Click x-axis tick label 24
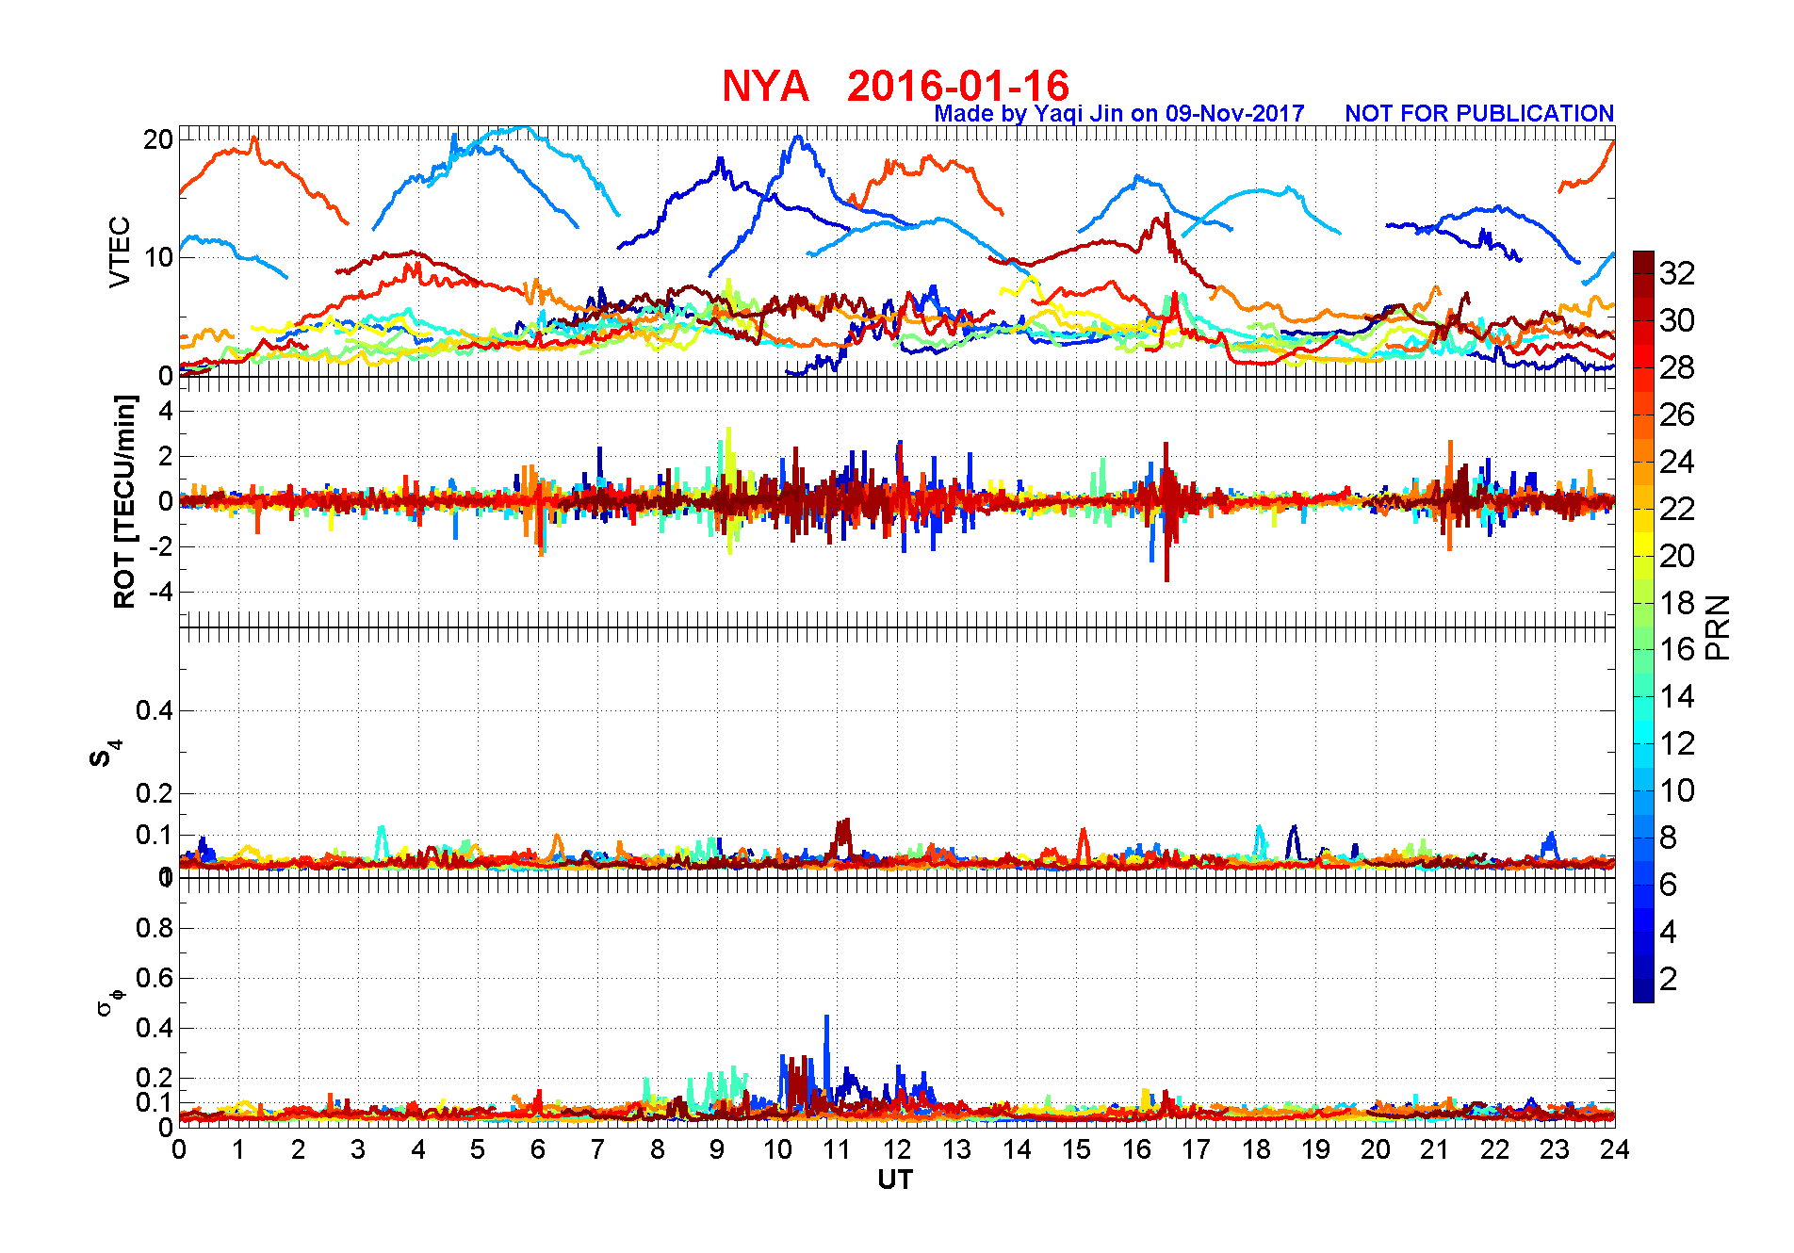The height and width of the screenshot is (1253, 1794). (x=1615, y=1149)
